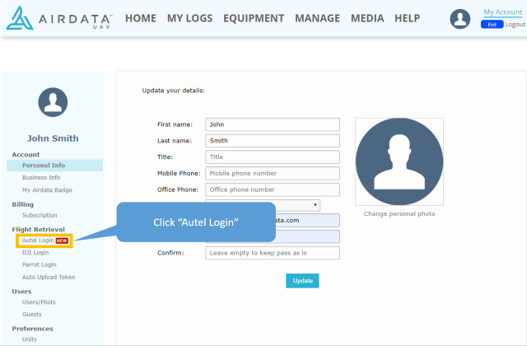This screenshot has height=346, width=527.
Task: Open the MEDIA menu
Action: (367, 18)
